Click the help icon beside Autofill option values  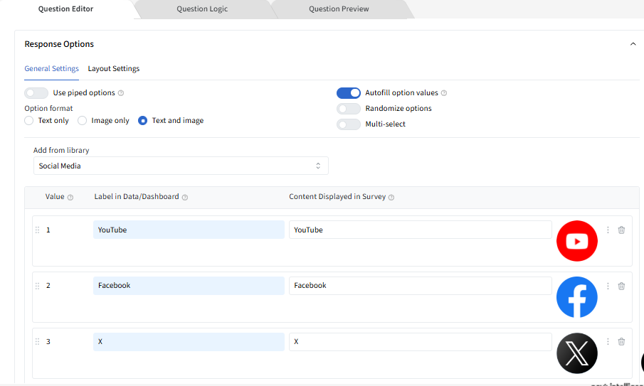pos(444,93)
